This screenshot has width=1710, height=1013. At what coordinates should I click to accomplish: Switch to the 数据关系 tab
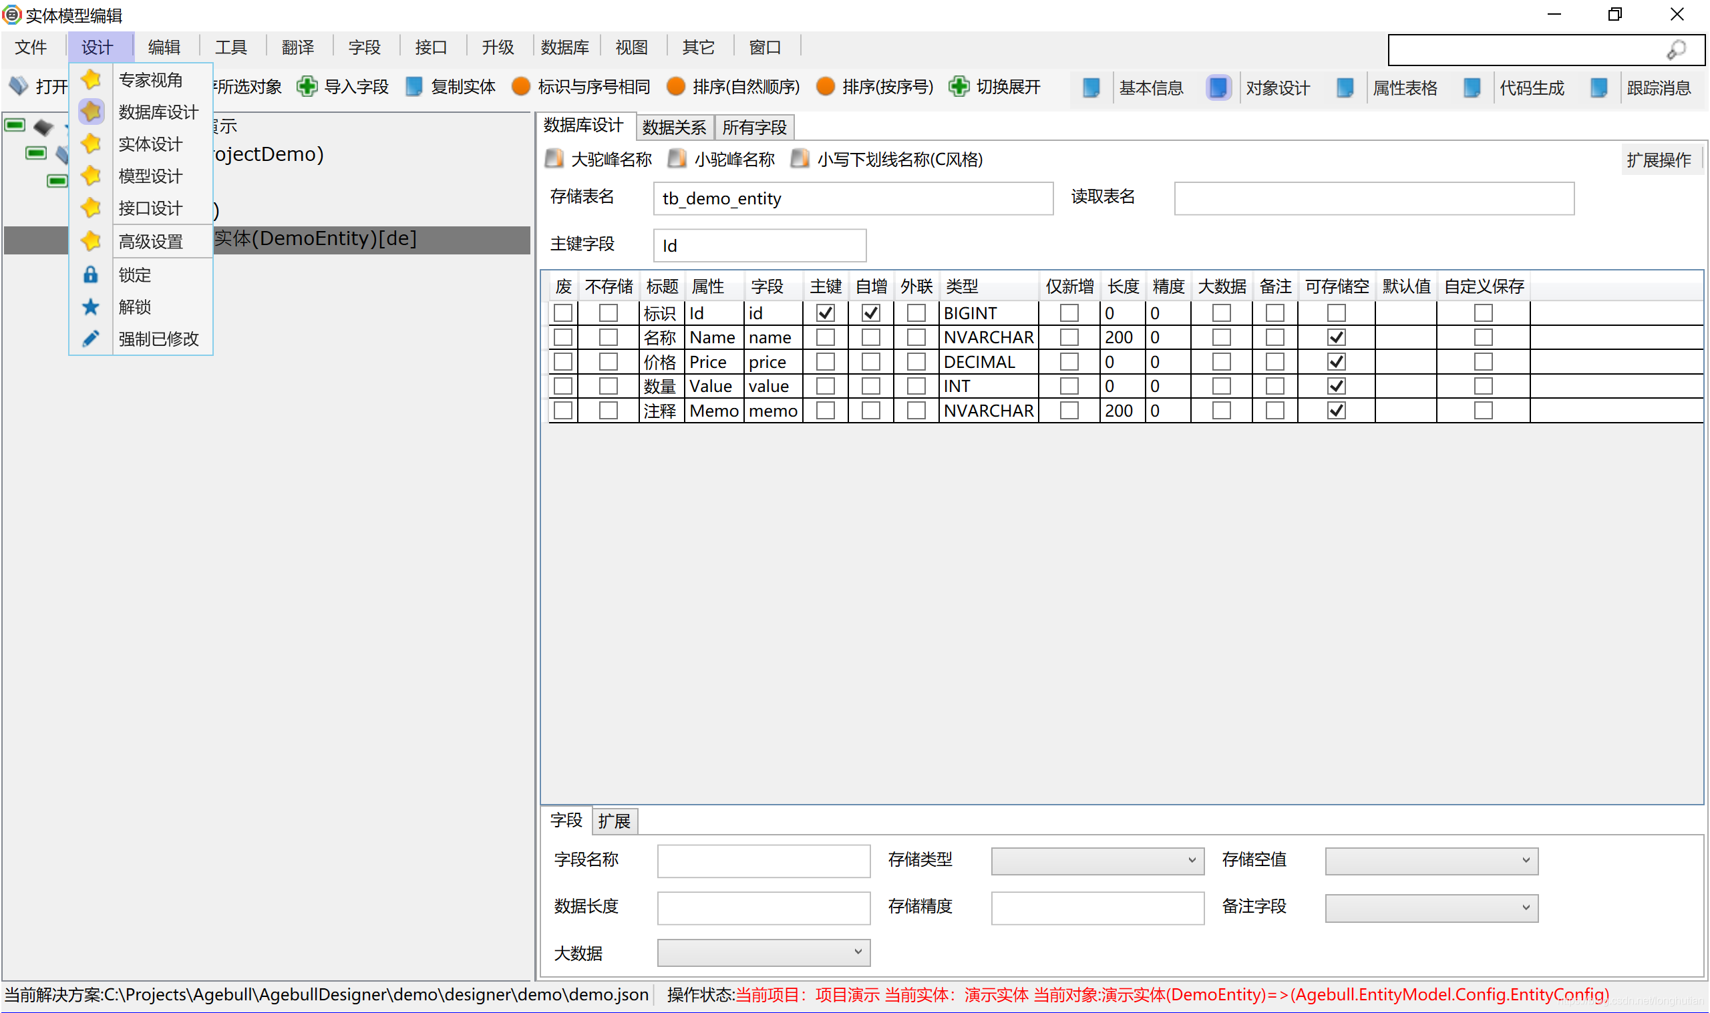675,127
